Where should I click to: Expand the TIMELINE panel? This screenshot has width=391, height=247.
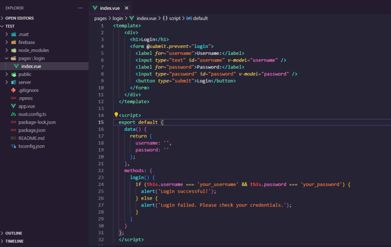pos(2,241)
